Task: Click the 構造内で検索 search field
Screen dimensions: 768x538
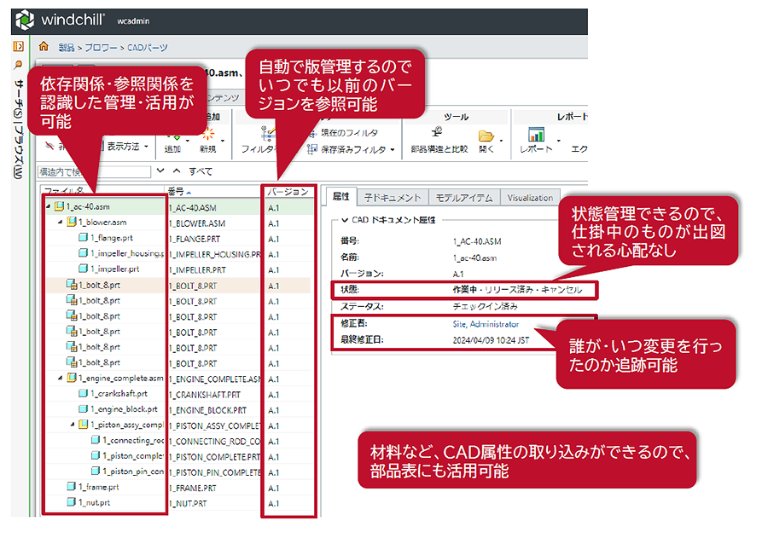Action: (x=94, y=172)
